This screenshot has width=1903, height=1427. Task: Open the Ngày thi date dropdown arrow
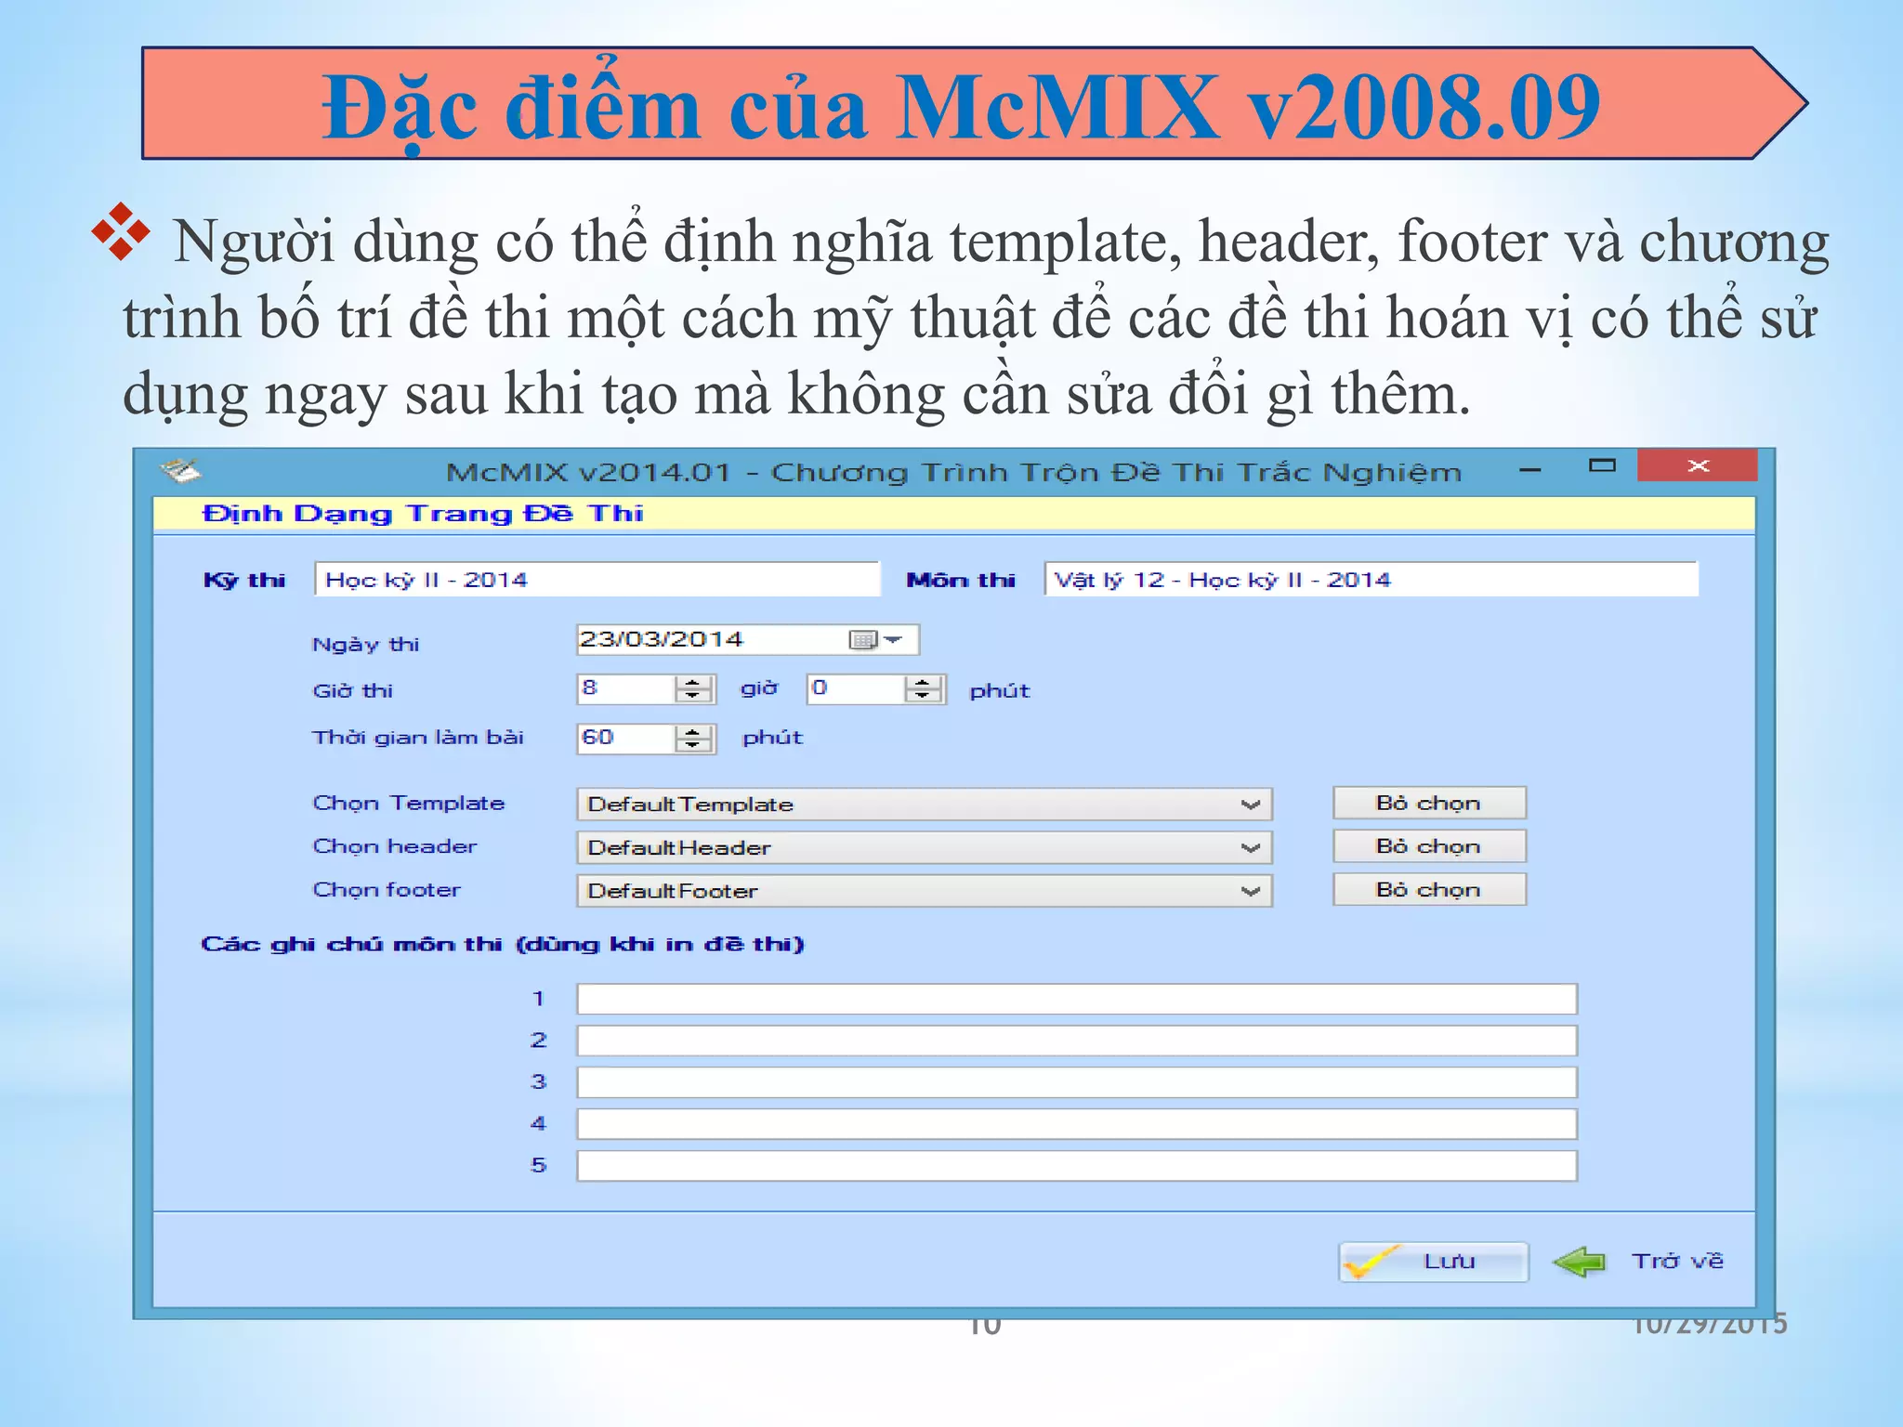click(893, 640)
